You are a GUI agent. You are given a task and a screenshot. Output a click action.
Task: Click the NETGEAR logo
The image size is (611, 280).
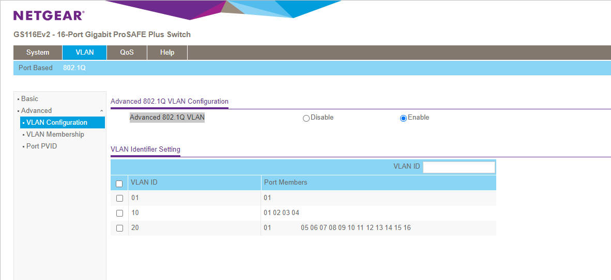[49, 15]
